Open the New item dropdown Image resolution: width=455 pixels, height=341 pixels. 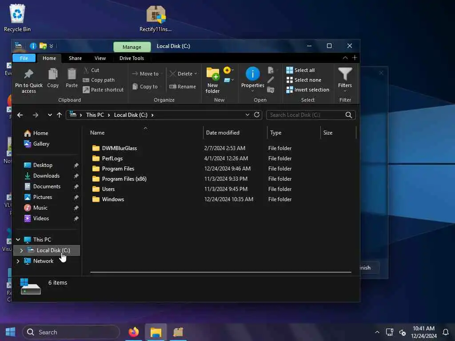coord(229,70)
